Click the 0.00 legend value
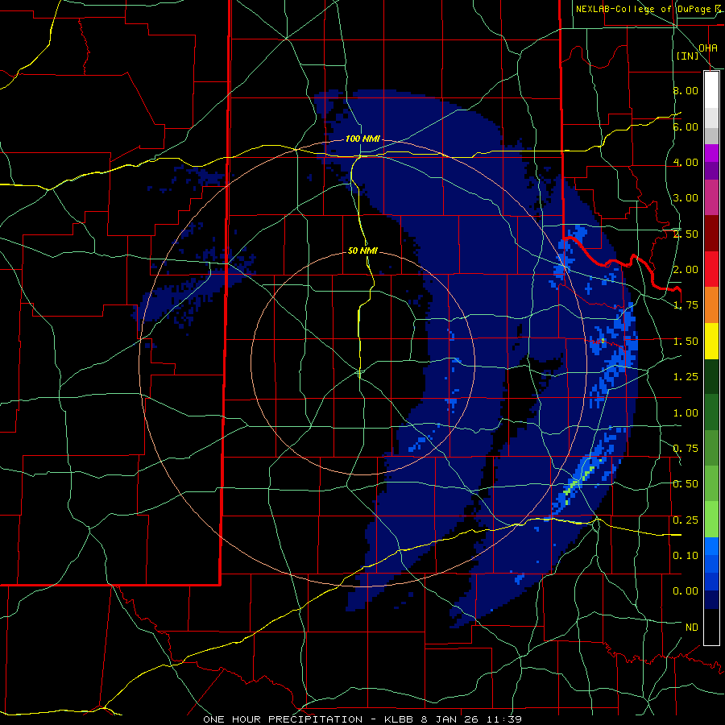This screenshot has height=725, width=725. [x=686, y=591]
